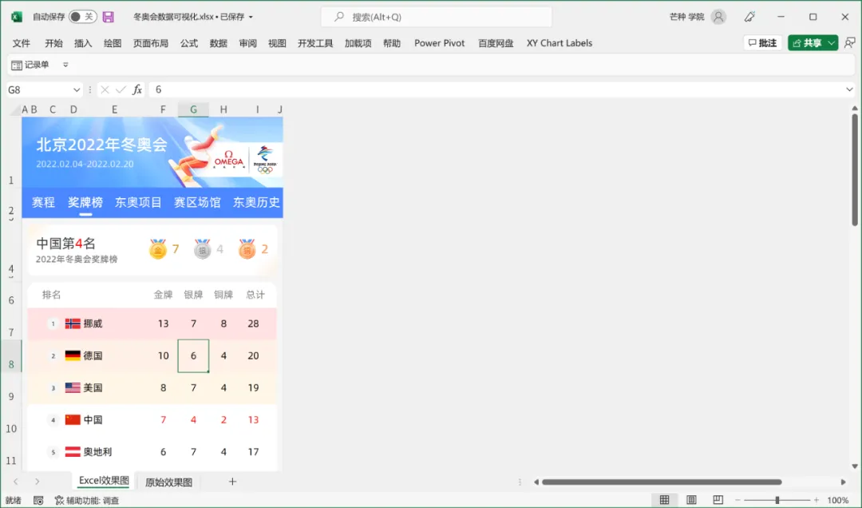Open the Quick Access Toolbar customize dropdown
Image resolution: width=862 pixels, height=508 pixels.
(x=65, y=65)
